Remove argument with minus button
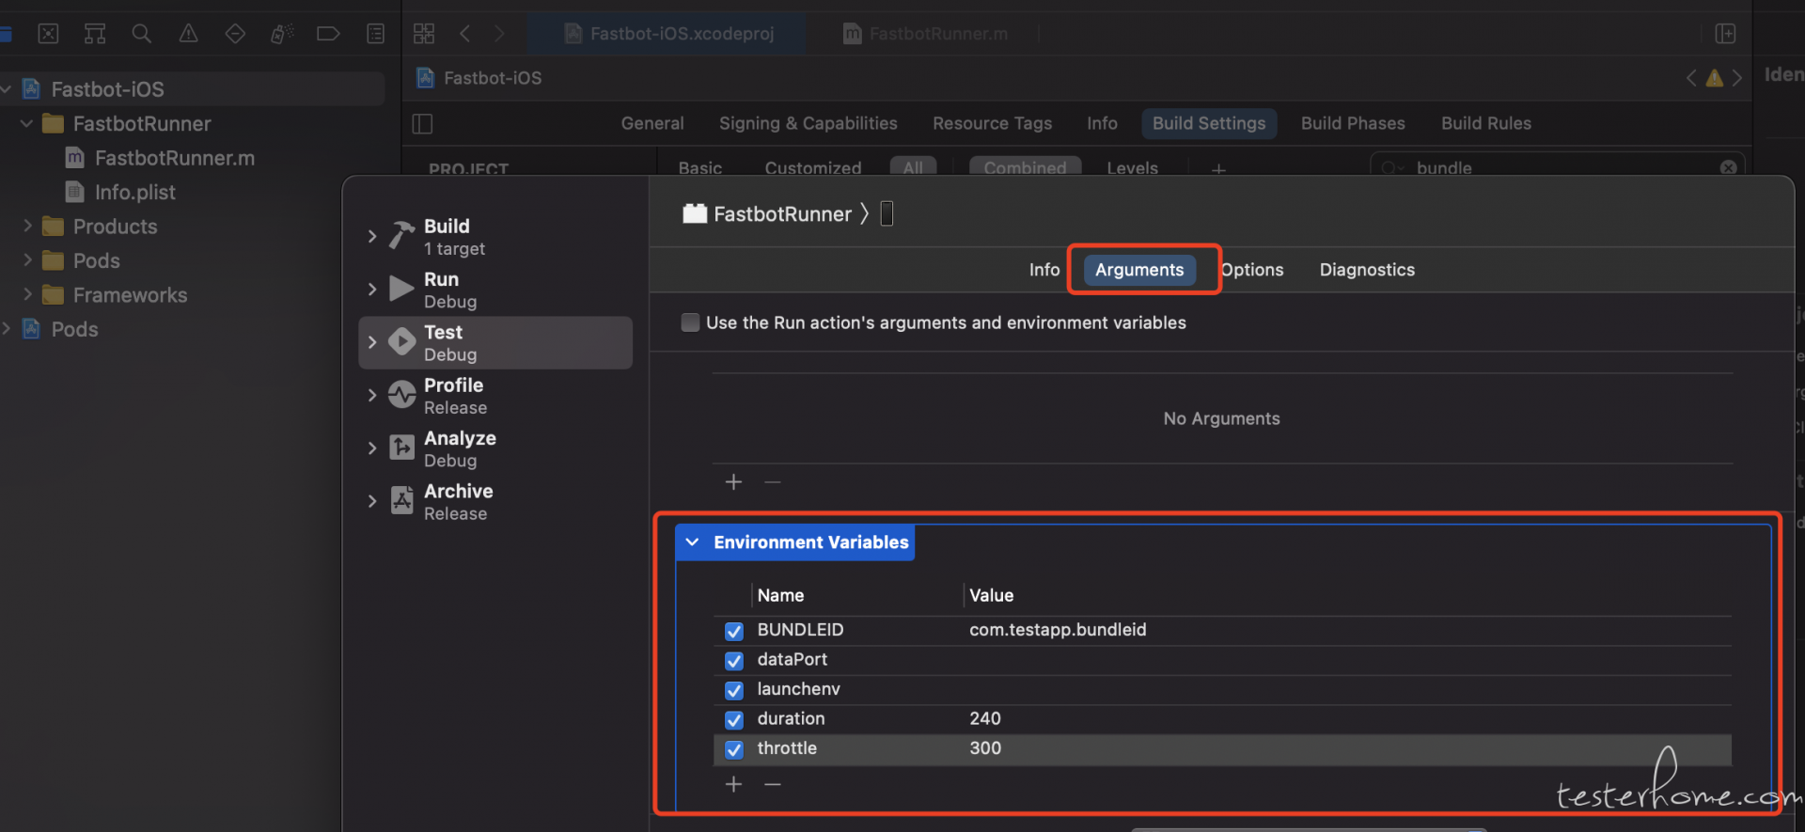The width and height of the screenshot is (1805, 832). coord(773,482)
